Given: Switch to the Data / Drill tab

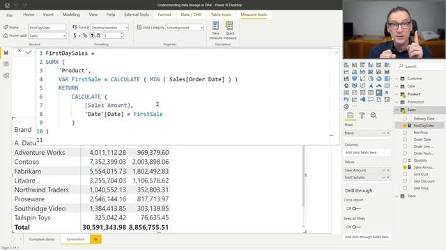Looking at the screenshot, I should tap(191, 15).
